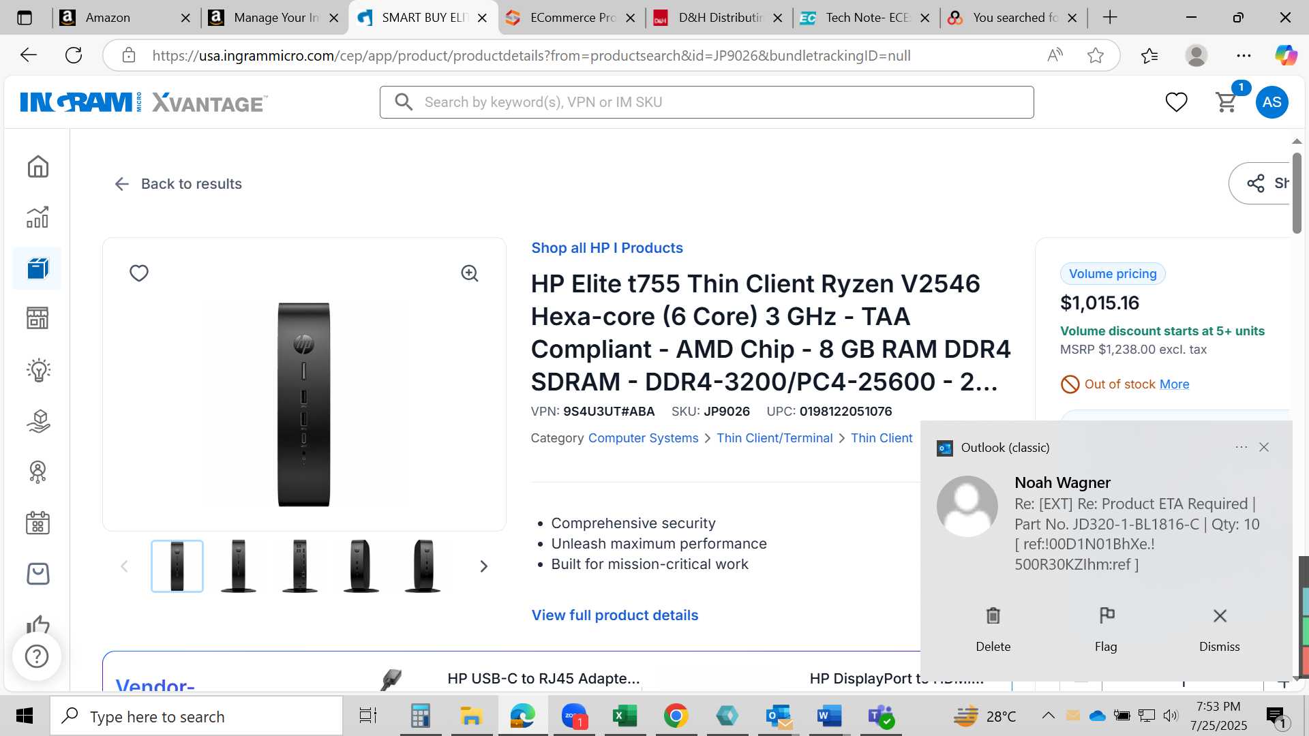Open the Home icon in left sidebar
Viewport: 1309px width, 736px height.
pos(37,166)
